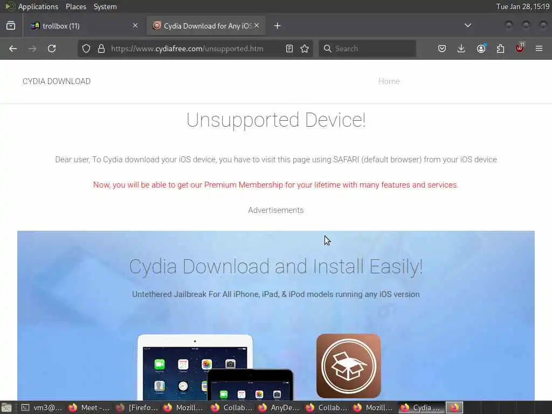The width and height of the screenshot is (552, 414).
Task: Close the trollbox tab
Action: 135,25
